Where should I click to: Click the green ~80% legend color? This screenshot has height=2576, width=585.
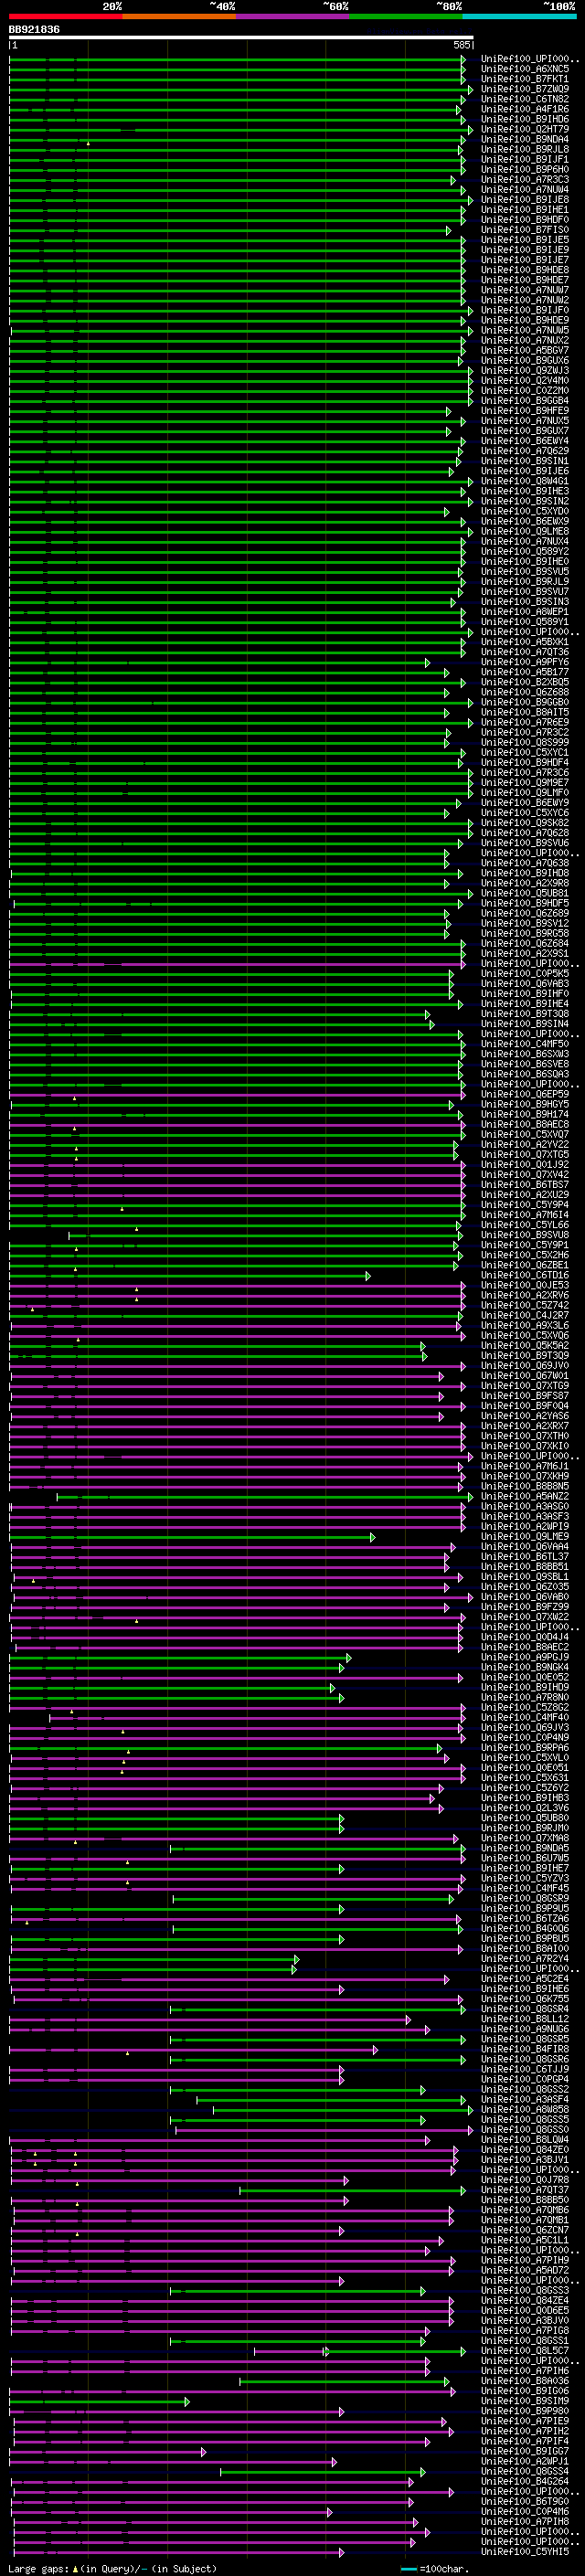pos(406,16)
